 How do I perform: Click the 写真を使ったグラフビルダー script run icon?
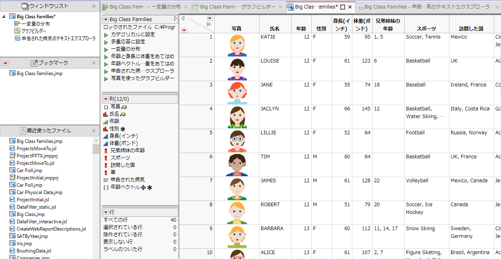click(x=106, y=78)
